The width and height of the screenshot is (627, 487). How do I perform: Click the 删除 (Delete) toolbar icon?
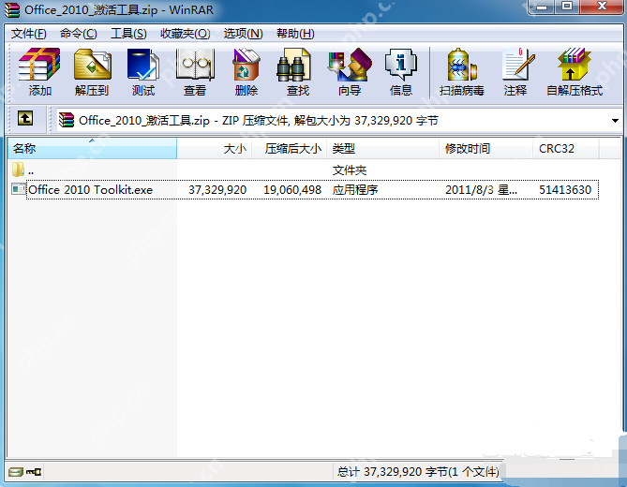click(246, 73)
